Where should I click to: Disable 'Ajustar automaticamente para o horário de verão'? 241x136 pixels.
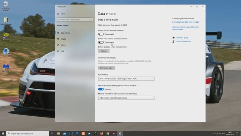(101, 89)
